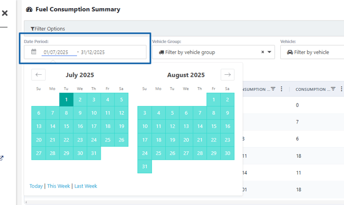Click the funnel icon in Filter Options

click(x=32, y=29)
